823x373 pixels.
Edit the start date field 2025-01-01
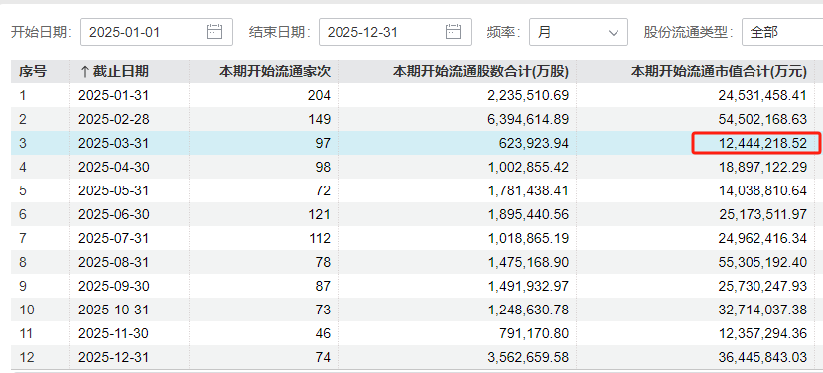coord(157,32)
